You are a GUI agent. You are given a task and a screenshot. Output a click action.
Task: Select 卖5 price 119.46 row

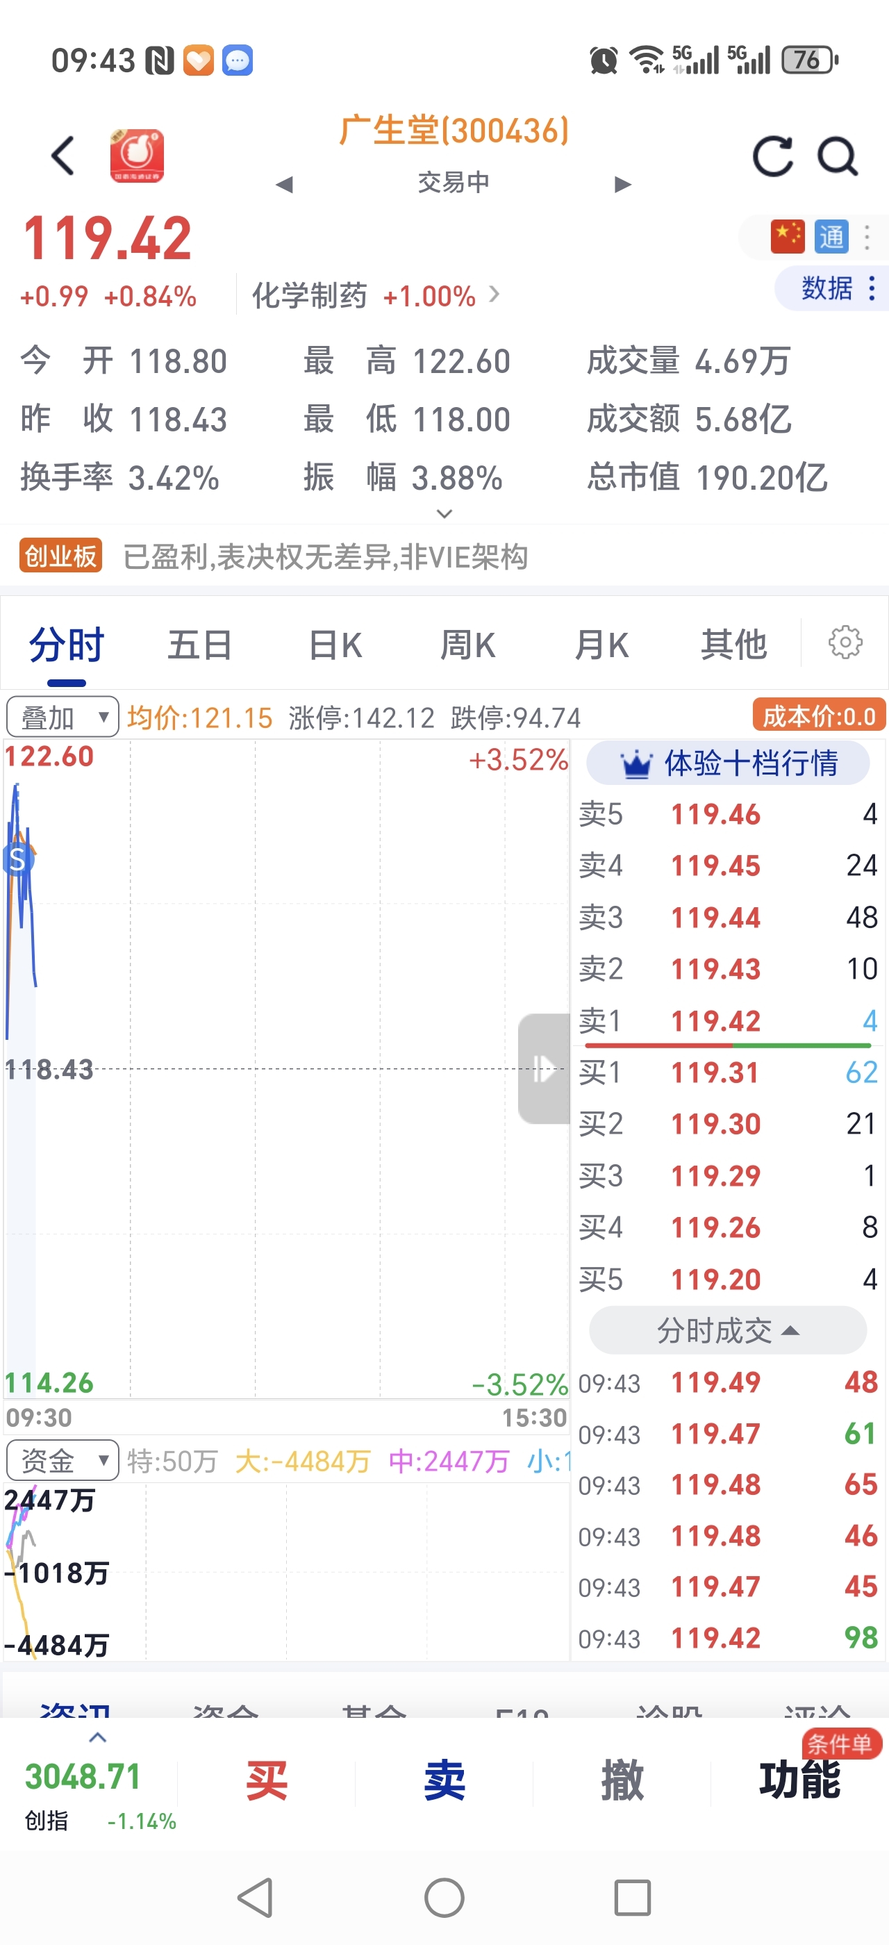pos(727,814)
